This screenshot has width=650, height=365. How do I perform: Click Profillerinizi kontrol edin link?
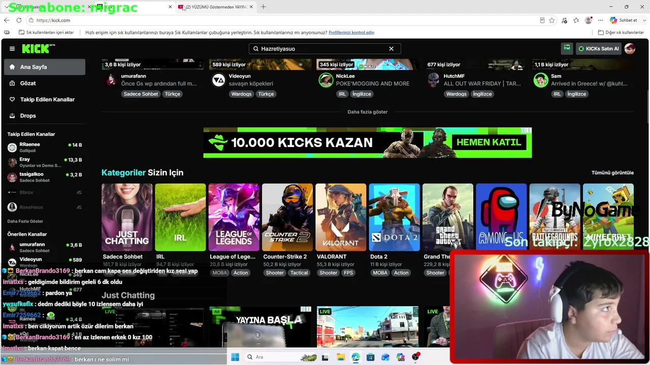pyautogui.click(x=351, y=32)
